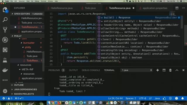The width and height of the screenshot is (187, 105).
Task: Close unsaved TodoResource.java tab dot
Action: [134, 8]
